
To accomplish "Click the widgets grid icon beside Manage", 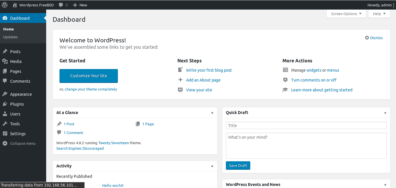I will tap(285, 70).
